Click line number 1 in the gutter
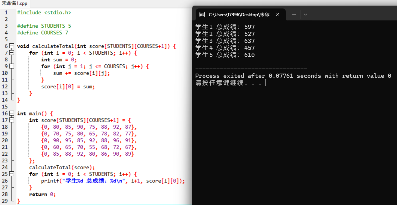 6,12
